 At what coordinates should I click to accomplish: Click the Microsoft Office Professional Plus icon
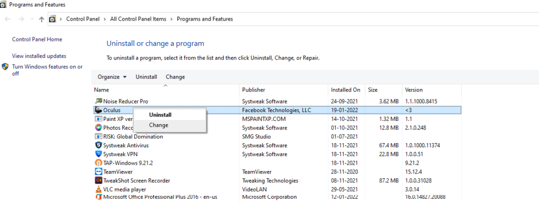[x=98, y=197]
